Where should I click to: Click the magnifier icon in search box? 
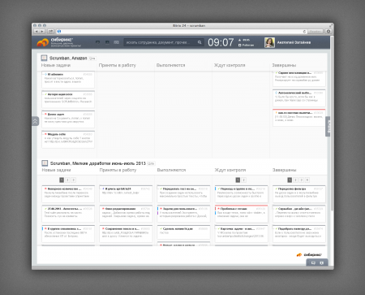tap(200, 42)
